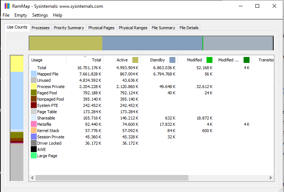
Task: Click the Session Private purple swatch
Action: [x=34, y=137]
